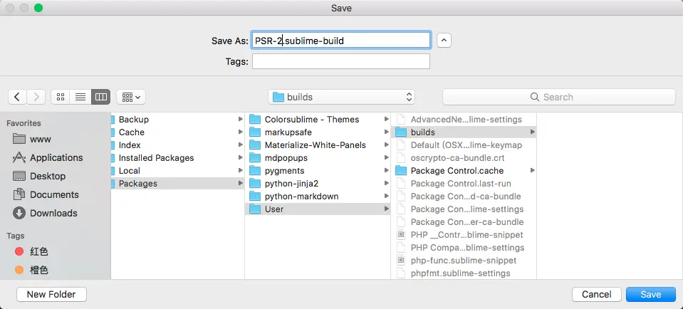Open the builds folder location popup
Screen dimensions: 683x309
point(342,97)
